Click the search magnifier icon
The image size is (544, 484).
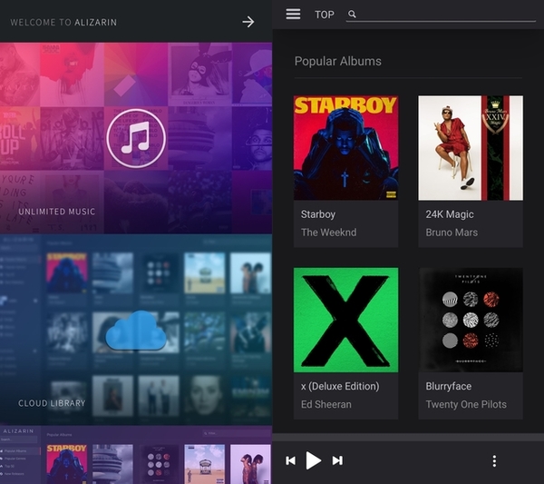point(352,14)
